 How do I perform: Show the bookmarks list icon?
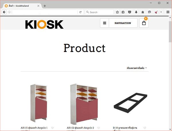[x=123, y=12]
